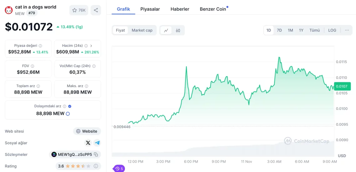Open the three-dot chart options menu

347,30
